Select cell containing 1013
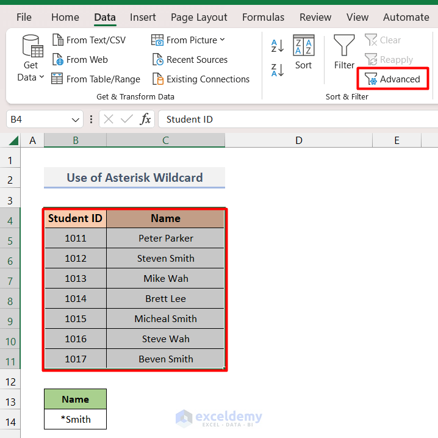Screen dimensions: 438x438 [x=76, y=278]
